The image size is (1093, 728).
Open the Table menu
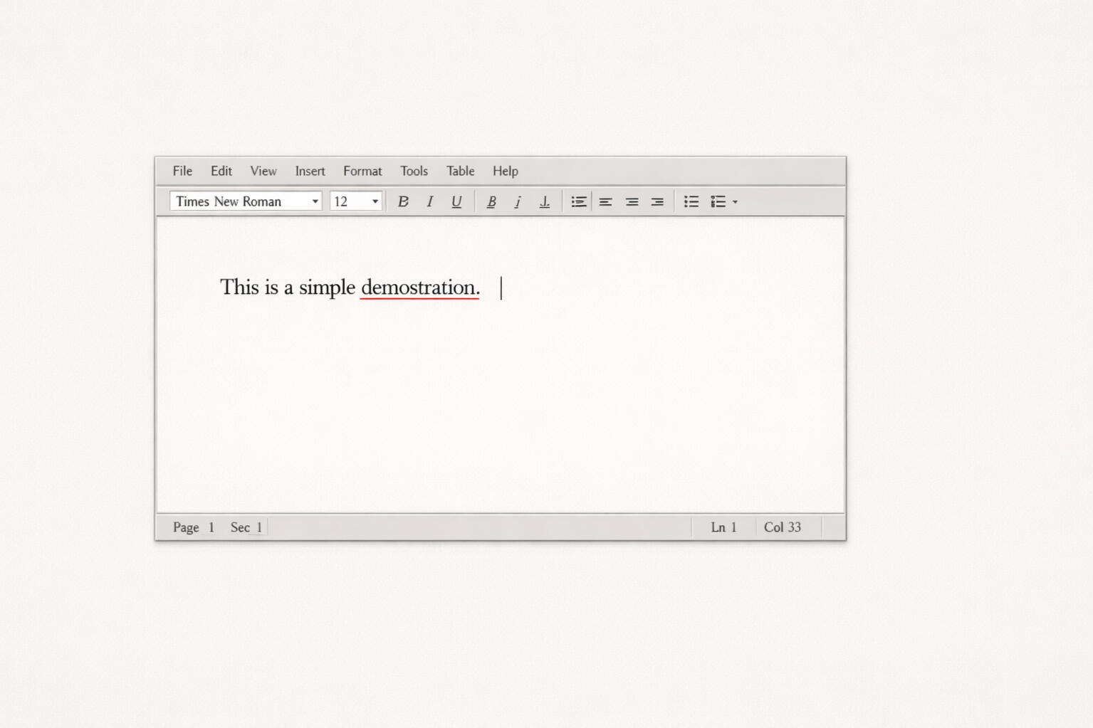pyautogui.click(x=460, y=171)
